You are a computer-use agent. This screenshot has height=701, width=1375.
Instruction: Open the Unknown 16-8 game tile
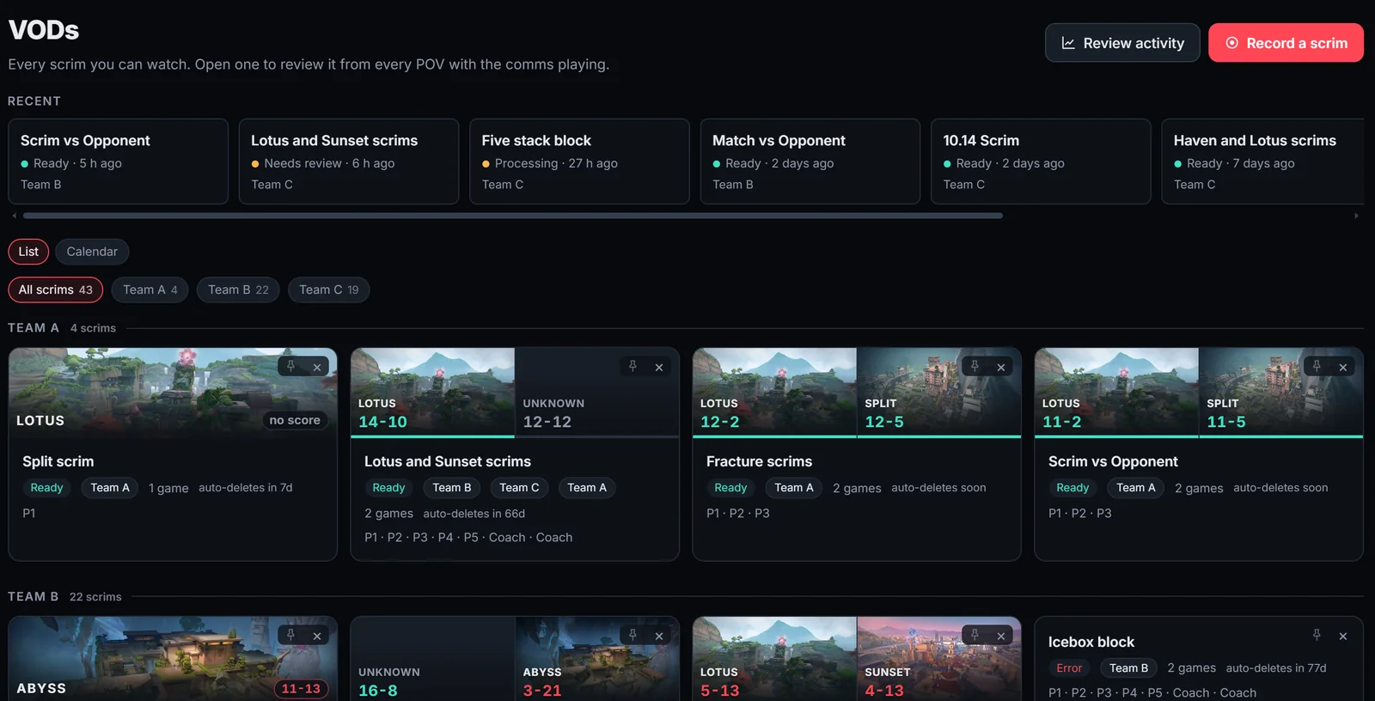coord(433,659)
